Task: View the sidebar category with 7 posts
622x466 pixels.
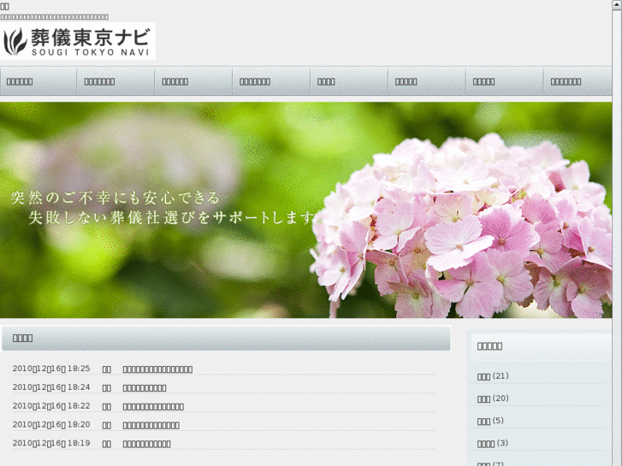Action: (x=483, y=463)
